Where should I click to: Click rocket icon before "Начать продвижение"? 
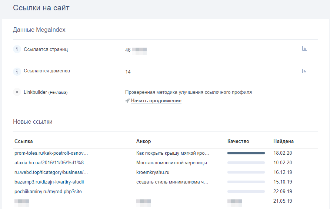[x=127, y=100]
